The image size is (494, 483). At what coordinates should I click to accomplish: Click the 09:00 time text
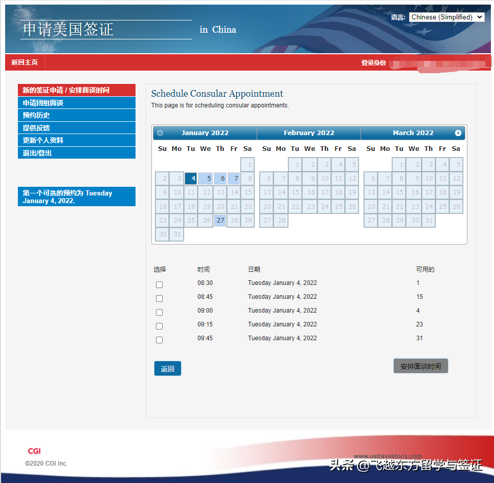click(205, 311)
